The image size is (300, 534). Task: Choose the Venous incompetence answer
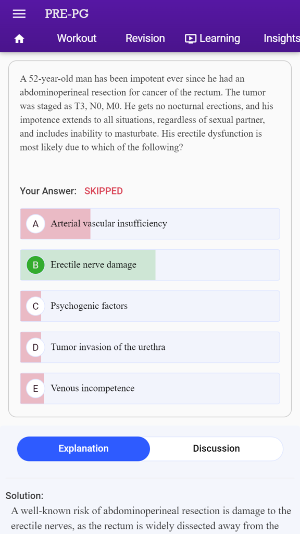tap(150, 389)
